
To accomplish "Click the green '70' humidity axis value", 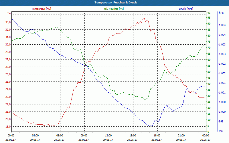I will point(209,48).
